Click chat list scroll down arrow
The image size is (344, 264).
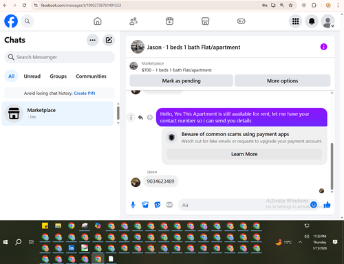click(118, 123)
